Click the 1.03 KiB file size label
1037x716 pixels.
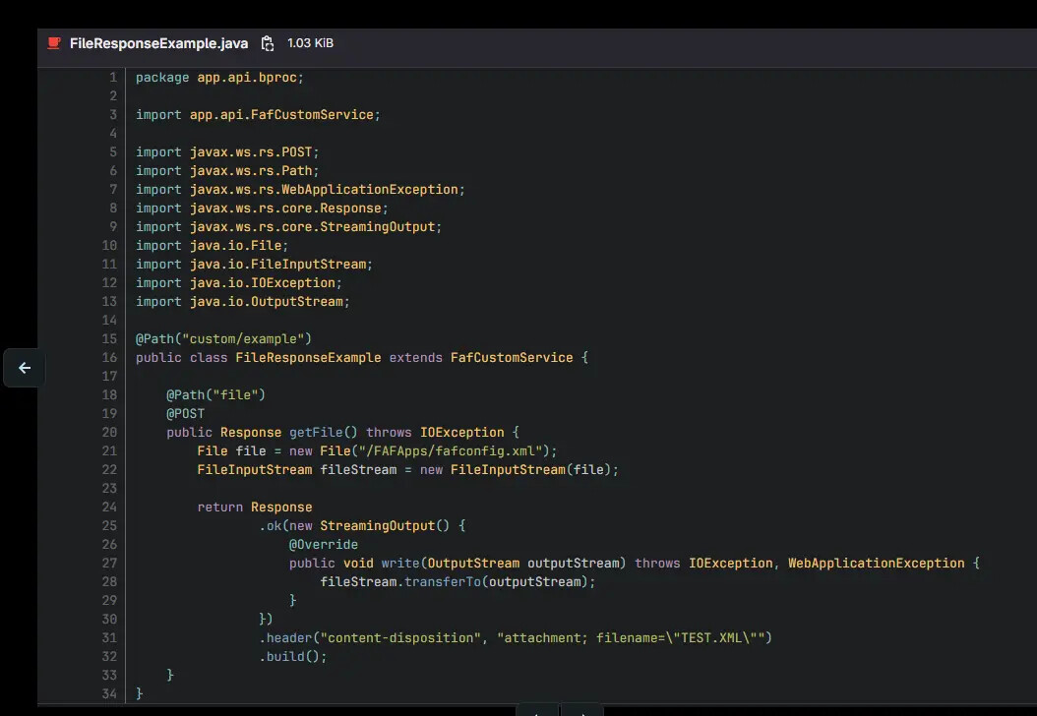point(310,43)
